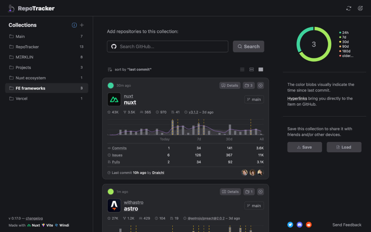Focus the Search GitHub input field
Viewport: 371px width, 232px height.
[168, 46]
